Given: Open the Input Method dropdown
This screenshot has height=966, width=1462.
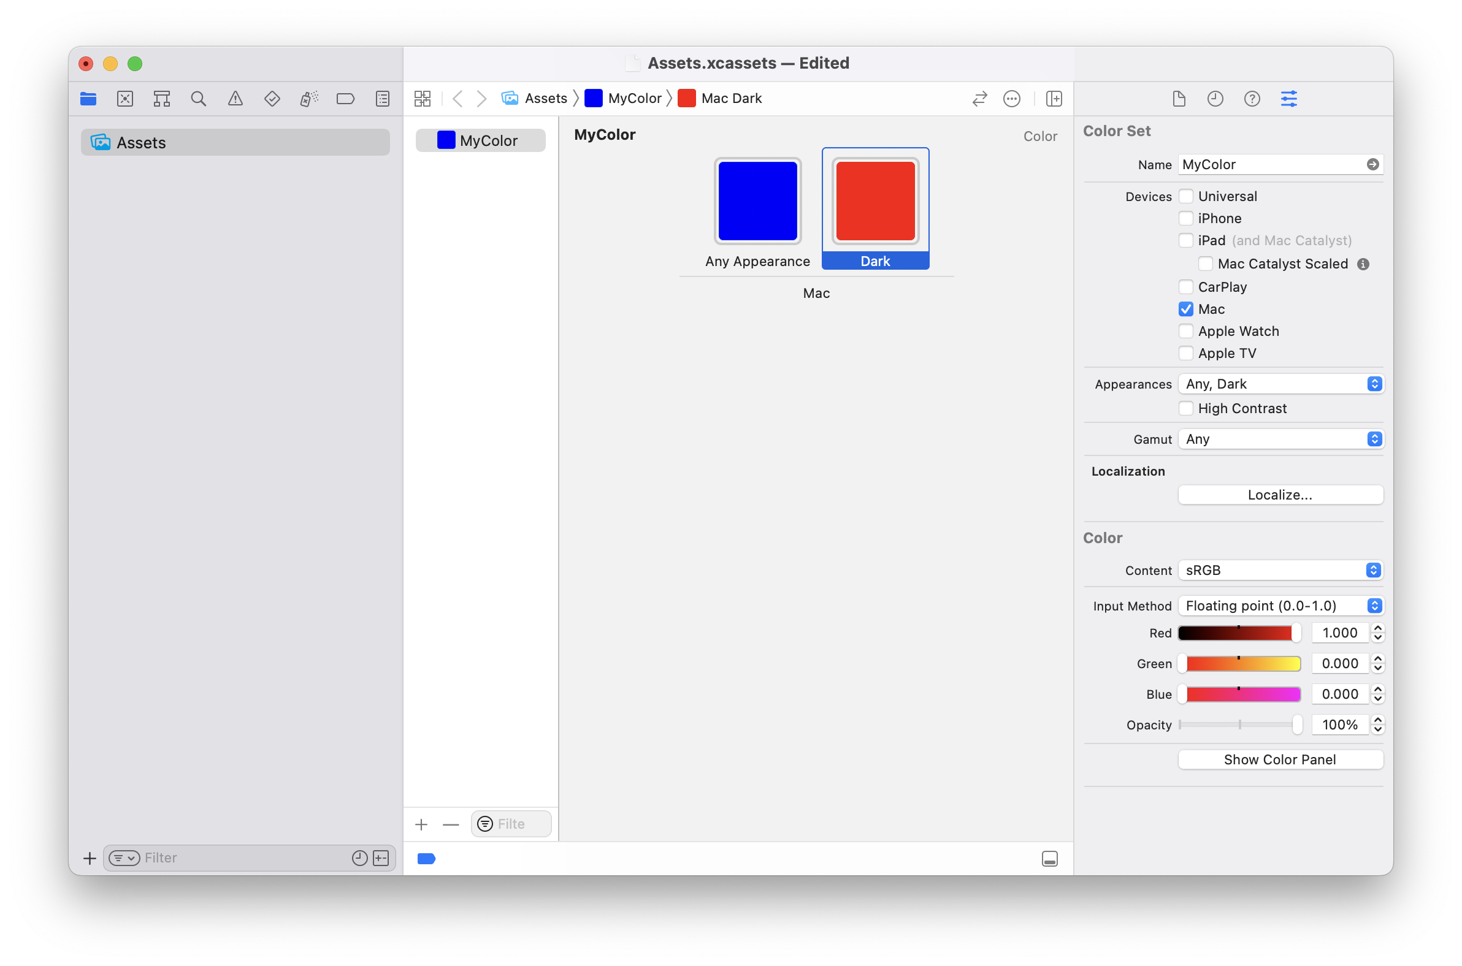Looking at the screenshot, I should tap(1280, 606).
